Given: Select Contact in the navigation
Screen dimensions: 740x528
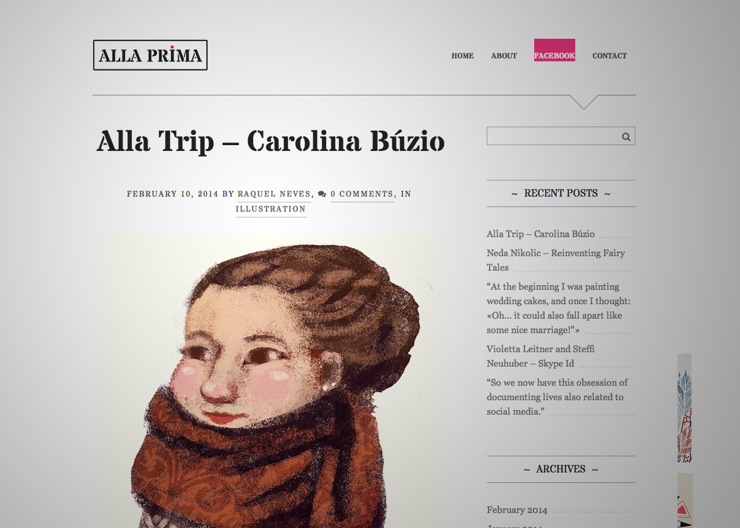Looking at the screenshot, I should pos(609,56).
